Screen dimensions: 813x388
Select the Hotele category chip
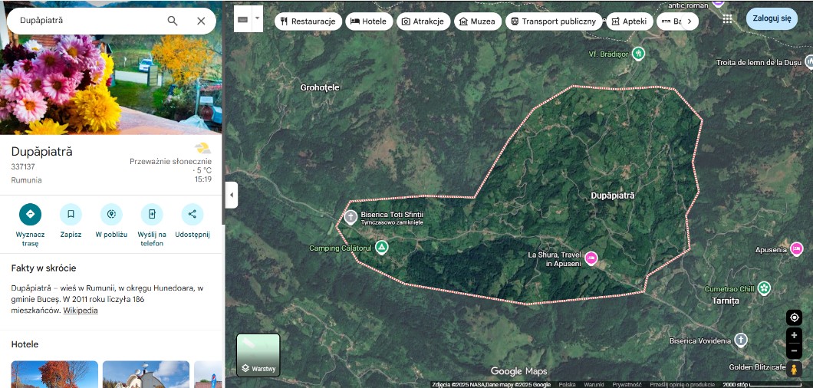click(x=370, y=21)
